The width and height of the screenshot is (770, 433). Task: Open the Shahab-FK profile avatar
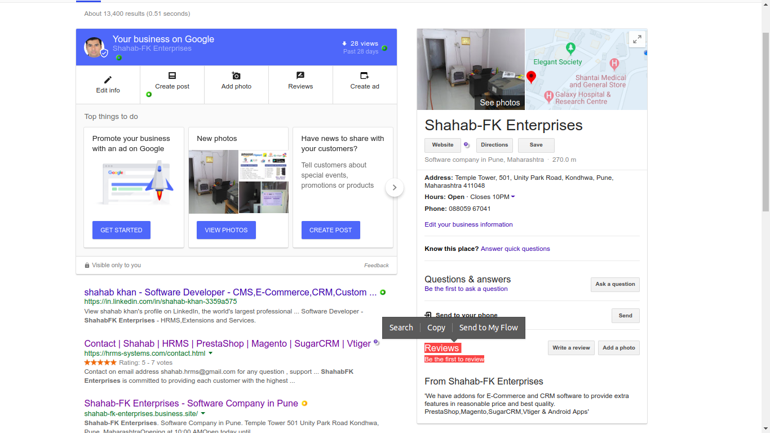[95, 47]
